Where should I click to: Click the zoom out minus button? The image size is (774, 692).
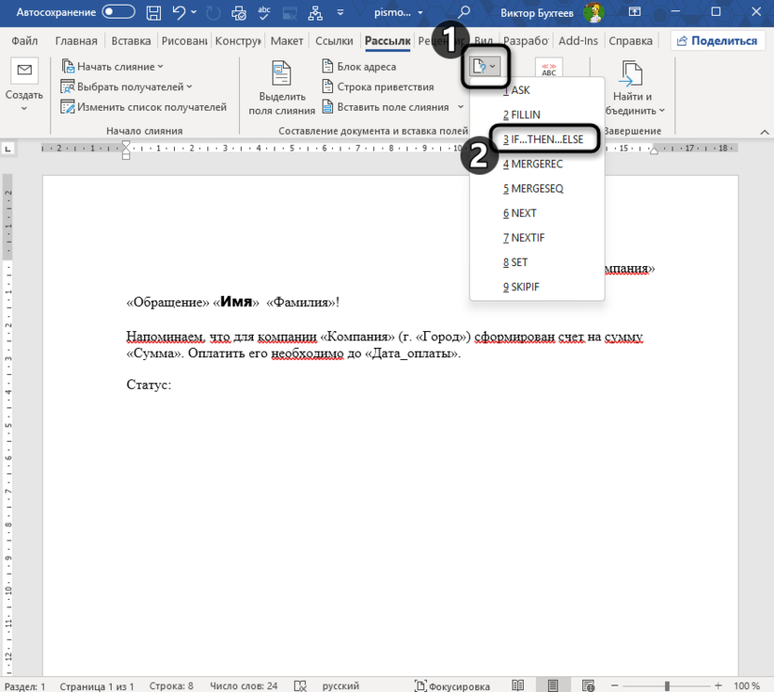[615, 685]
